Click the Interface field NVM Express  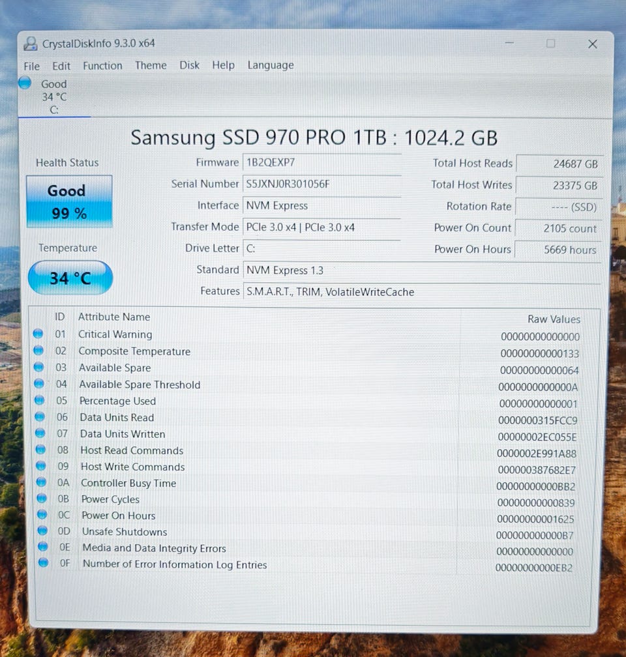322,206
